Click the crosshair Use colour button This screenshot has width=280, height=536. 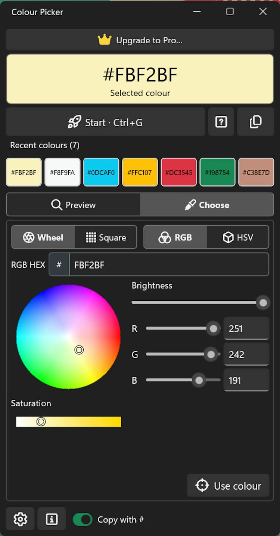coord(228,485)
